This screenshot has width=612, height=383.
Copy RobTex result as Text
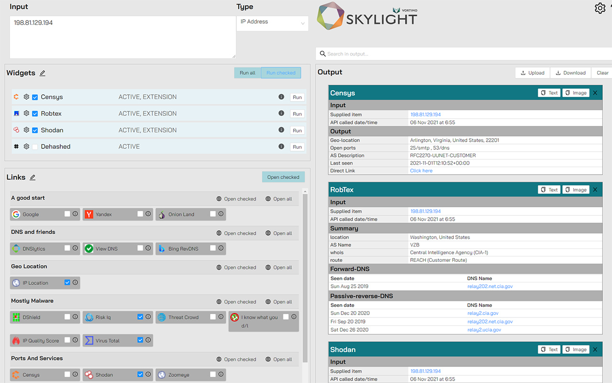549,190
